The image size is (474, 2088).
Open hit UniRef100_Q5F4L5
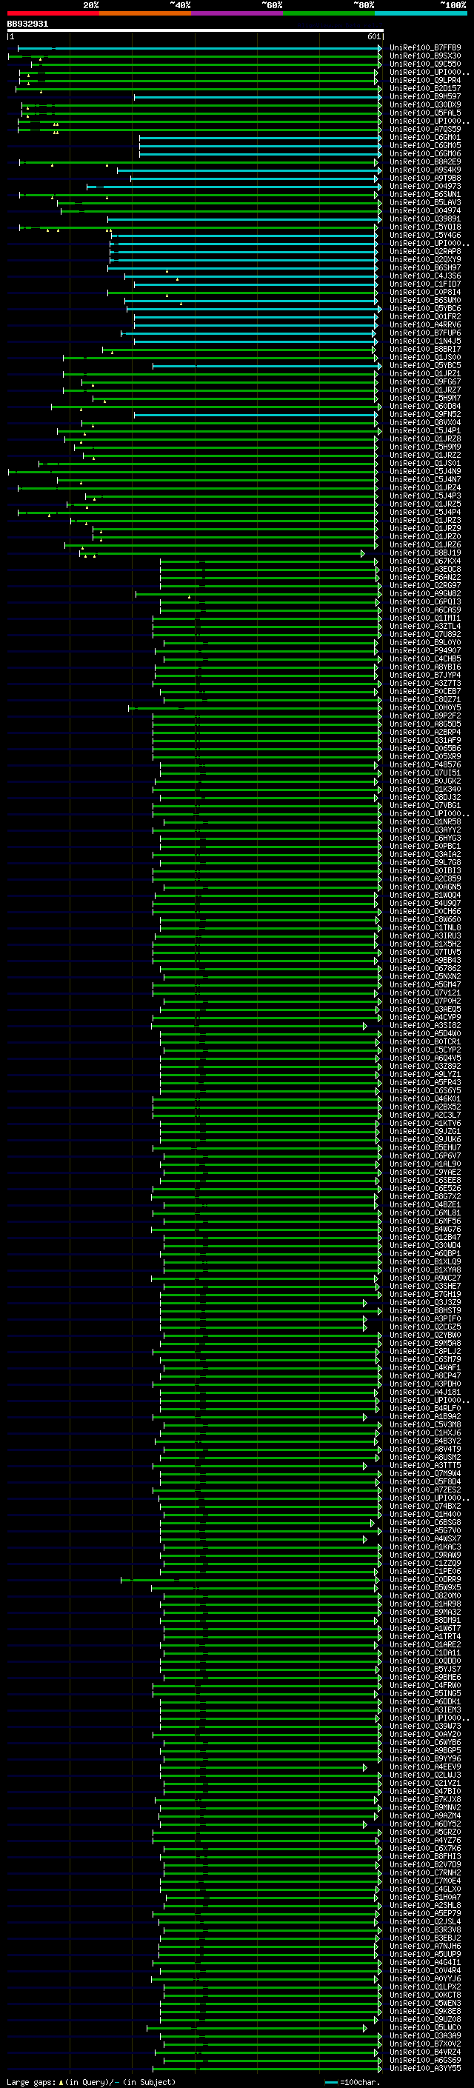[425, 113]
